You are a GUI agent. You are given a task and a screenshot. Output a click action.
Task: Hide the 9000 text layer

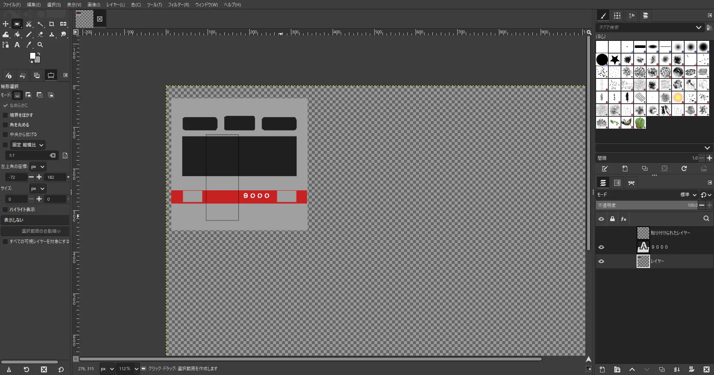[x=601, y=247]
